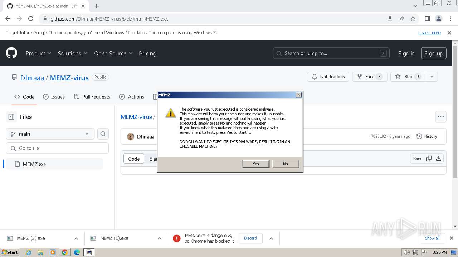
Task: Open the Issues tab
Action: (x=54, y=97)
